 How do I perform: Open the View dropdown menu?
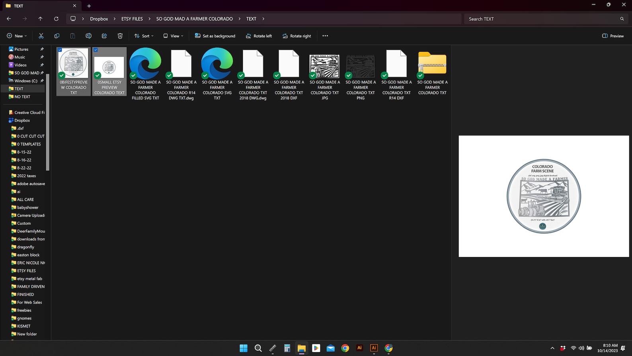click(x=173, y=36)
